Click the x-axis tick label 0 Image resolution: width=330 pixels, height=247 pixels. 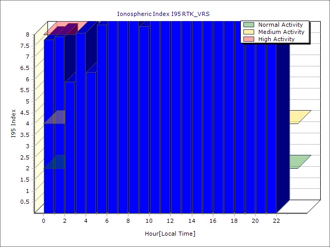tap(44, 221)
